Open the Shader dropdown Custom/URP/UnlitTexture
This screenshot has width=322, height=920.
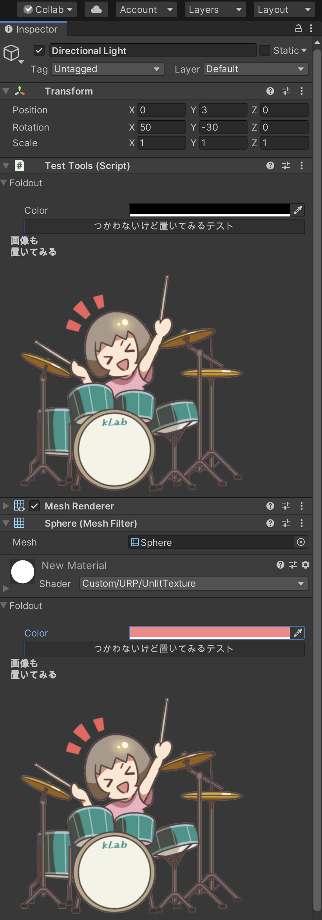(x=194, y=584)
